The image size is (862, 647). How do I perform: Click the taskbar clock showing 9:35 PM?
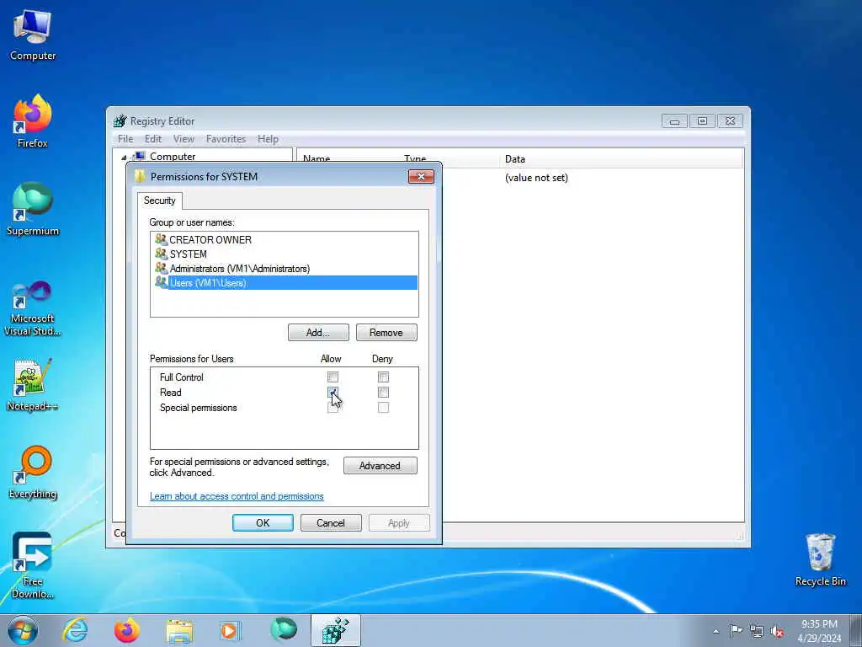[x=819, y=631]
